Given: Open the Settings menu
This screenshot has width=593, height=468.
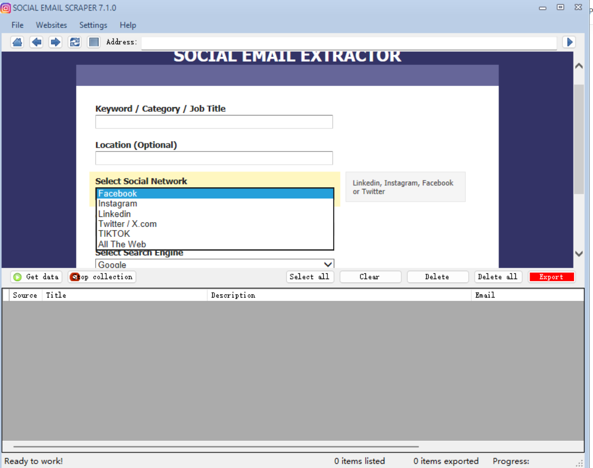Looking at the screenshot, I should pos(93,25).
